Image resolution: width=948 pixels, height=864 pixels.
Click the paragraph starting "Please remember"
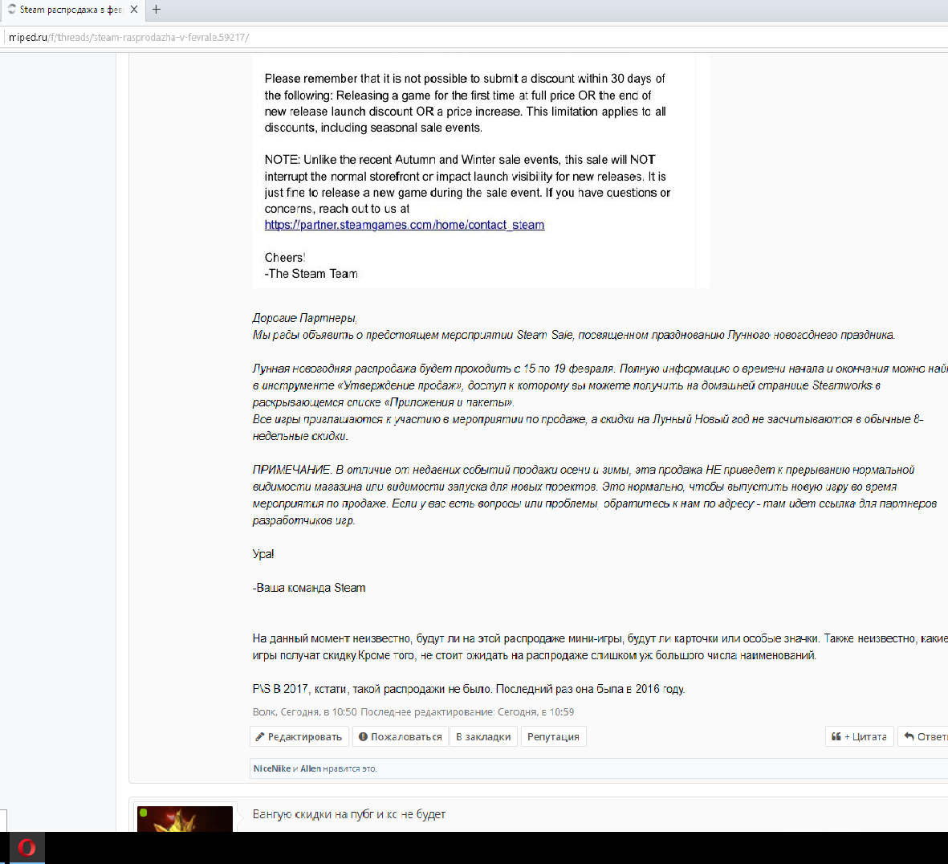pyautogui.click(x=465, y=104)
